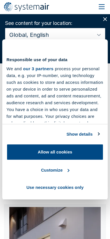Open the Global, English location selector

click(55, 35)
